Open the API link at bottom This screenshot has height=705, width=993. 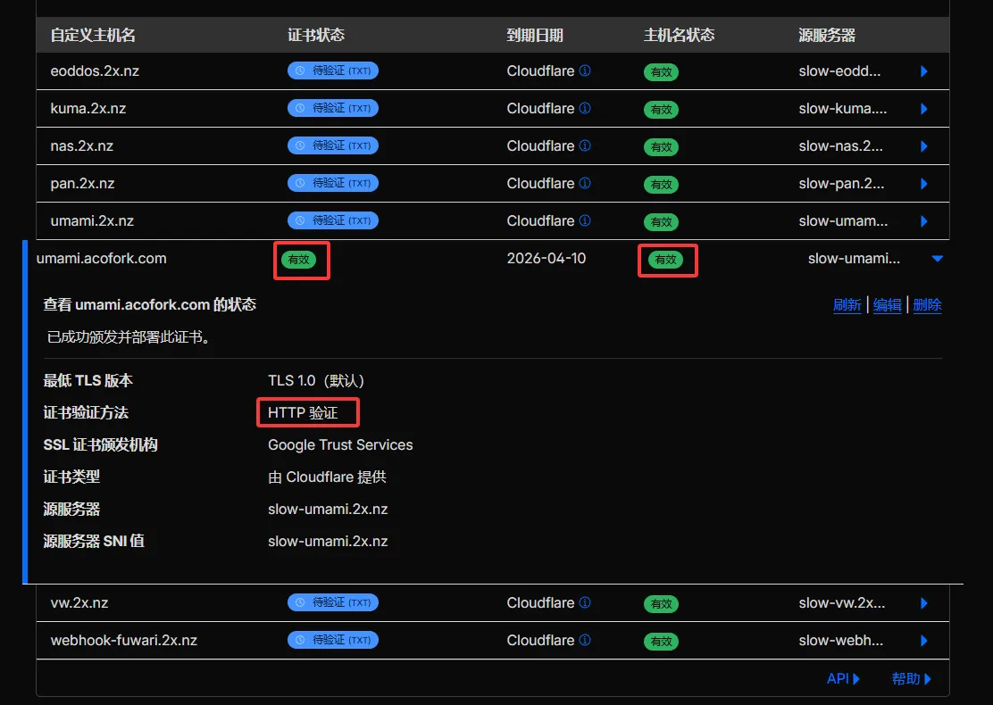pos(843,678)
